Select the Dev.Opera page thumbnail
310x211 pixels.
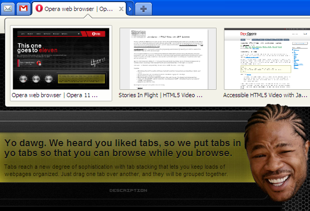[267, 59]
